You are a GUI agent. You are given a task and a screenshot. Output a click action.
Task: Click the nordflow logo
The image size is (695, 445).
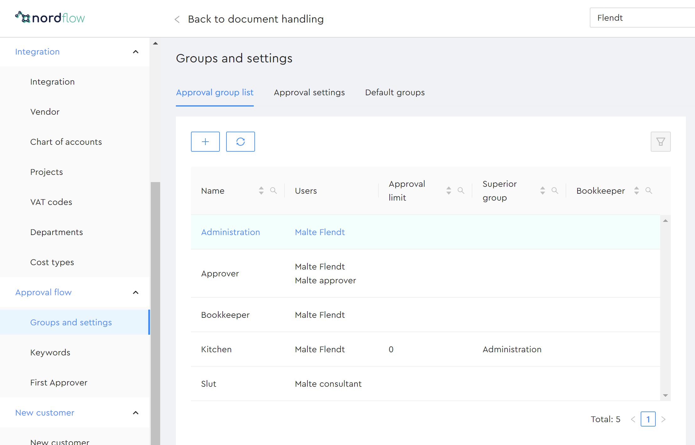click(50, 18)
